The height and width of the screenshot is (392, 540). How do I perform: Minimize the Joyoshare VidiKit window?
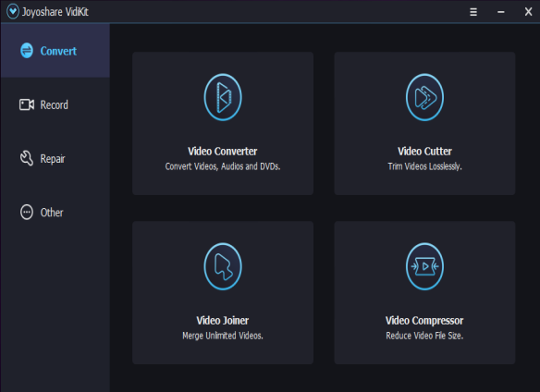(x=501, y=12)
